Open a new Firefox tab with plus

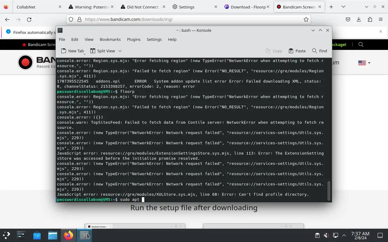331,7
